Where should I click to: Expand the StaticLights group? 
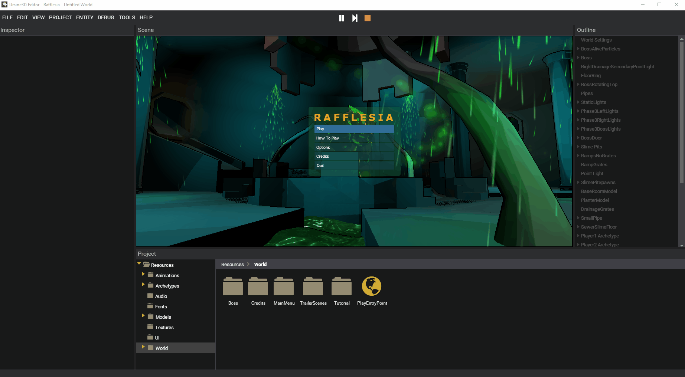pyautogui.click(x=578, y=102)
